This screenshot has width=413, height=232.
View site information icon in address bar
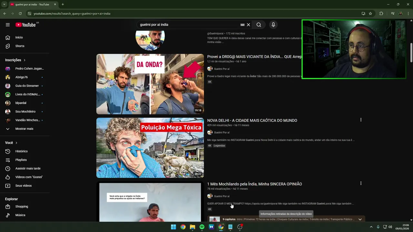[29, 14]
